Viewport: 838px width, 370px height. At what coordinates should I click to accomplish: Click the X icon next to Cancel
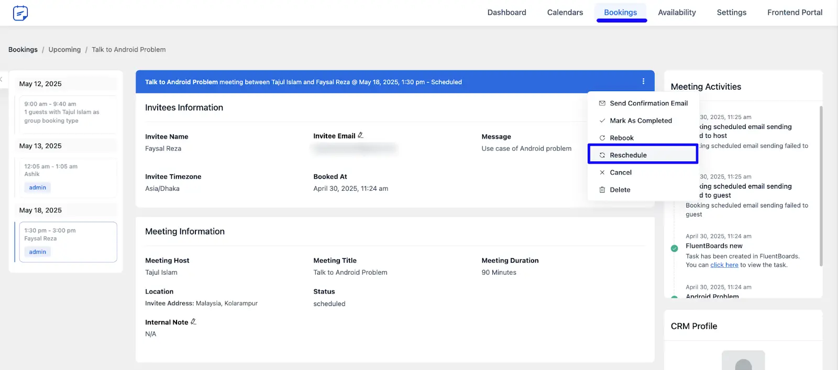[x=602, y=172]
